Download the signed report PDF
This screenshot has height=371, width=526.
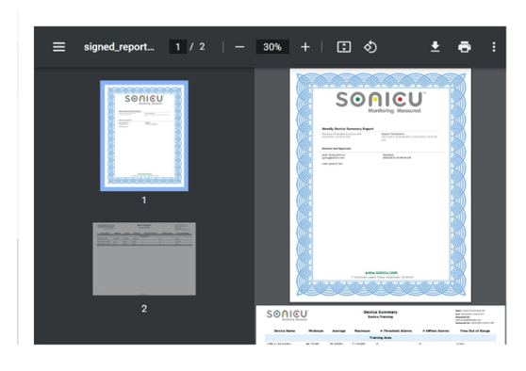tap(436, 47)
